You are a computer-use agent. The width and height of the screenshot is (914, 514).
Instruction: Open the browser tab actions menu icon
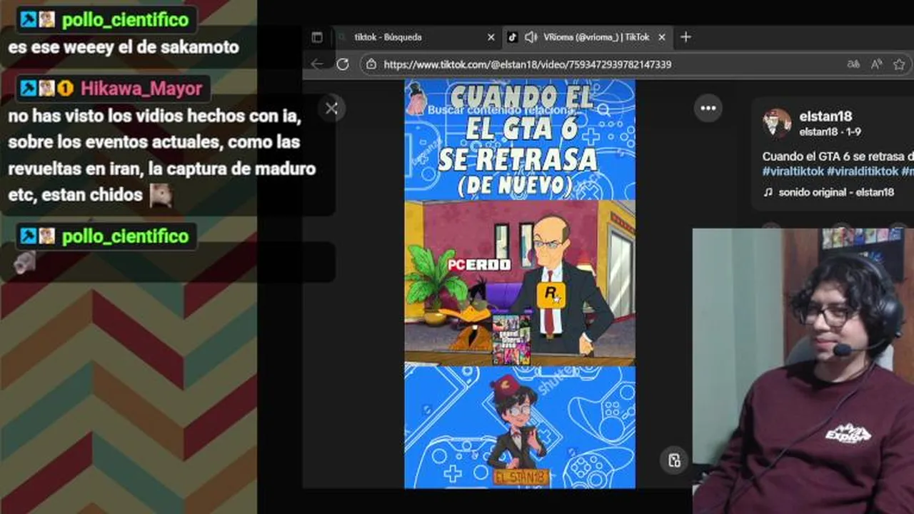pyautogui.click(x=317, y=37)
